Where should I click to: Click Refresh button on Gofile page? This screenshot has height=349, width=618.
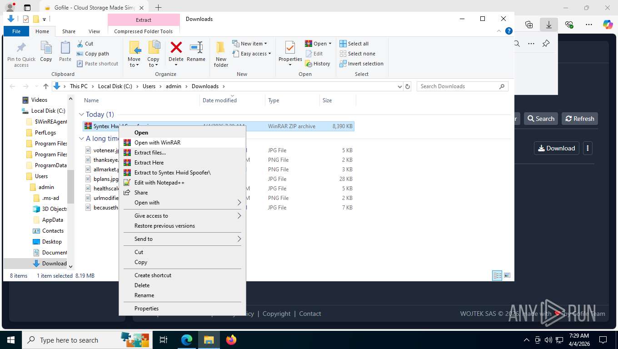579,119
